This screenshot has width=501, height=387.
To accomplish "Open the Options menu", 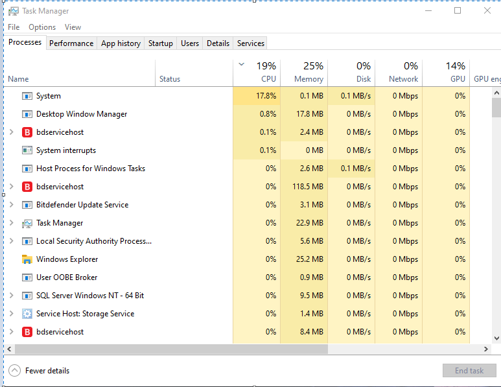I will [x=42, y=27].
